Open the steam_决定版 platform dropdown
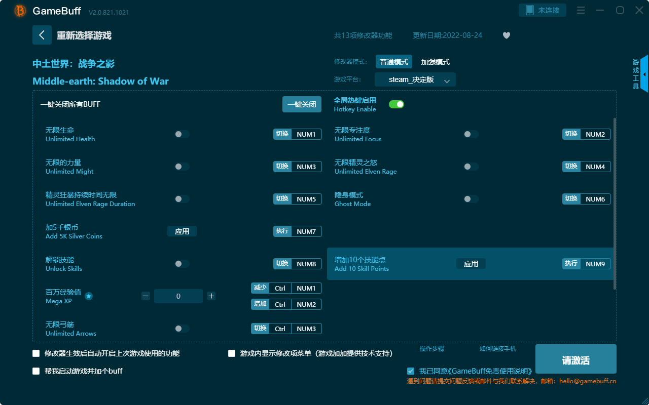This screenshot has width=649, height=405. pos(415,79)
